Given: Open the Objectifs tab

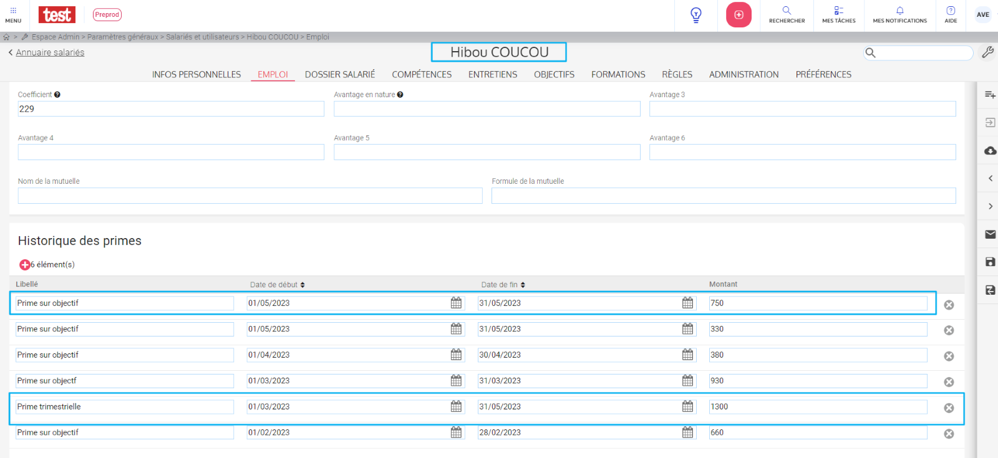Looking at the screenshot, I should [x=554, y=74].
